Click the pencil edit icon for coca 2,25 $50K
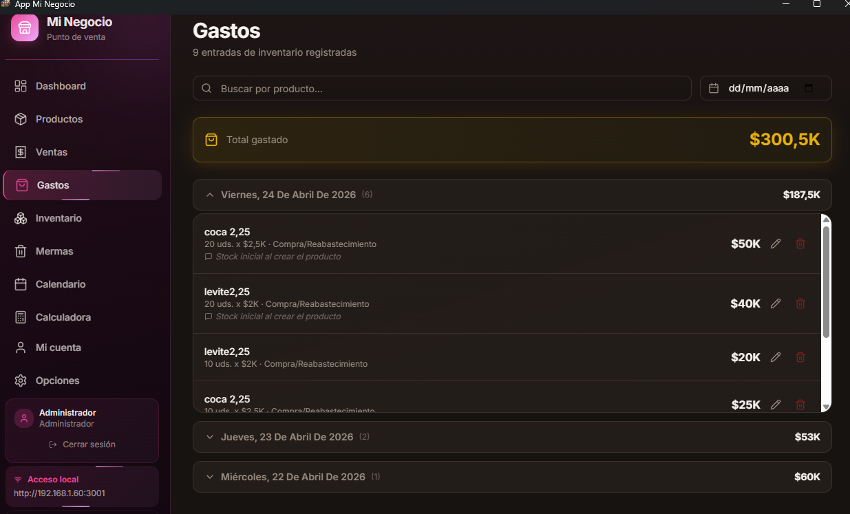The image size is (850, 514). [x=776, y=244]
